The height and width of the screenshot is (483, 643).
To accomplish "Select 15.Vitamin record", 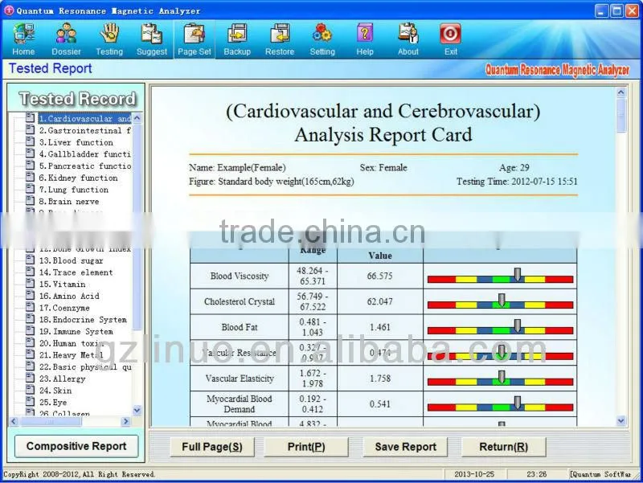I will 63,284.
